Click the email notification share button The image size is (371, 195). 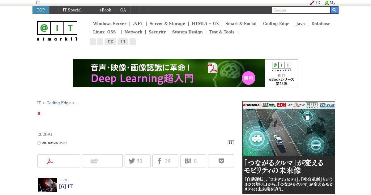tap(102, 161)
